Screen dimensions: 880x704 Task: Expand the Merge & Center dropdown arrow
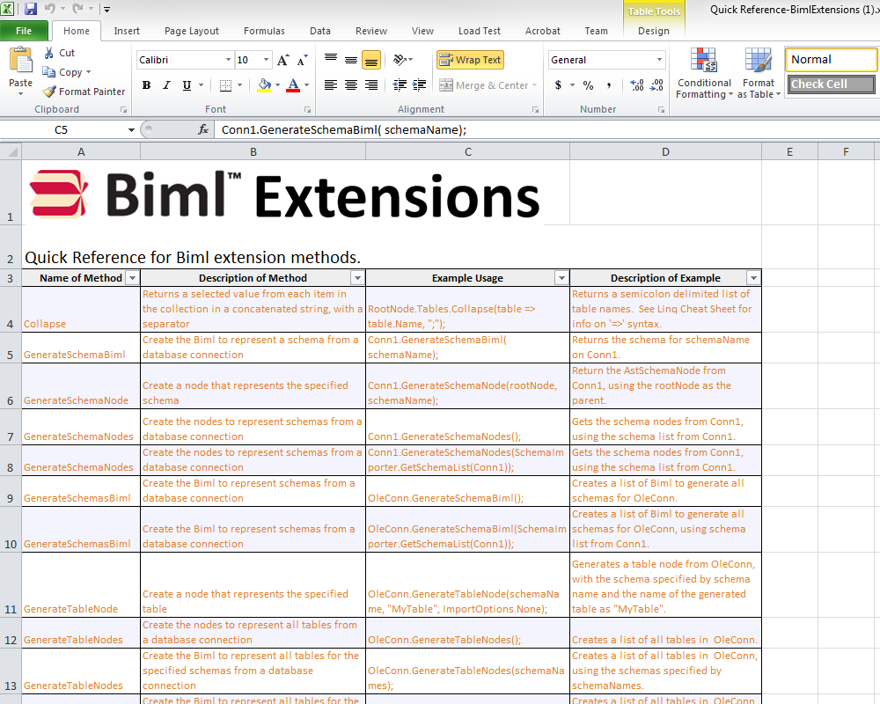click(x=535, y=85)
